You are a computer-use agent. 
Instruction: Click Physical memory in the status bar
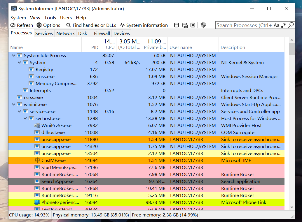[x=91, y=215]
